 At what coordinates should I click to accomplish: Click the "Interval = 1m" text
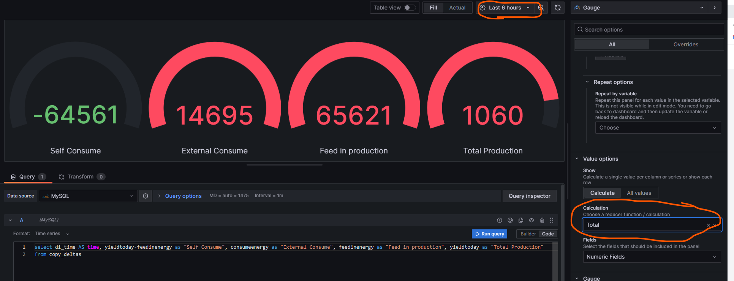tap(269, 196)
